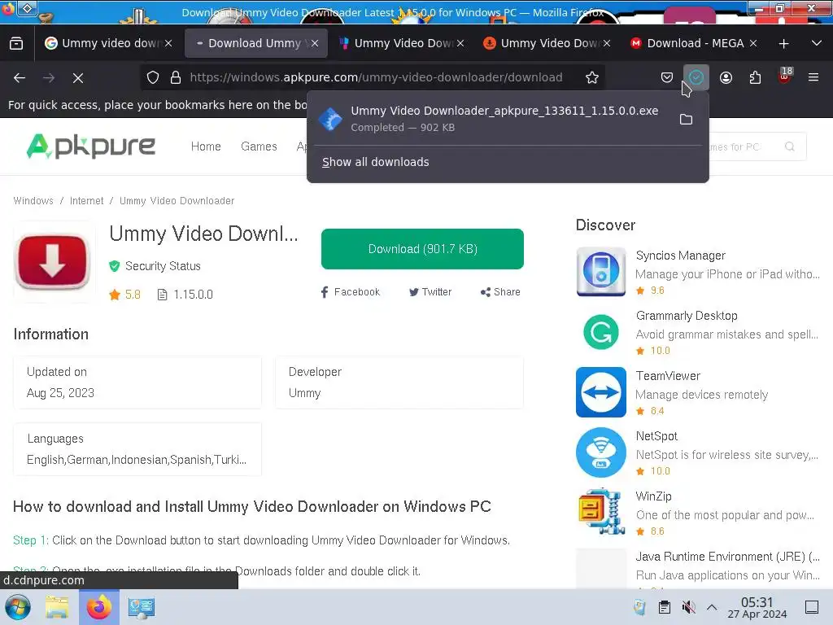Click the show desktop tray button

(812, 607)
